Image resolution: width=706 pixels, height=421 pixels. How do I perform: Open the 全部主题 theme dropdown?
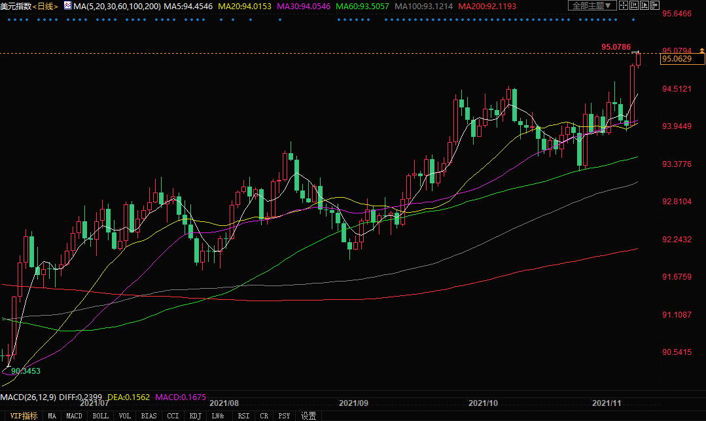click(592, 5)
